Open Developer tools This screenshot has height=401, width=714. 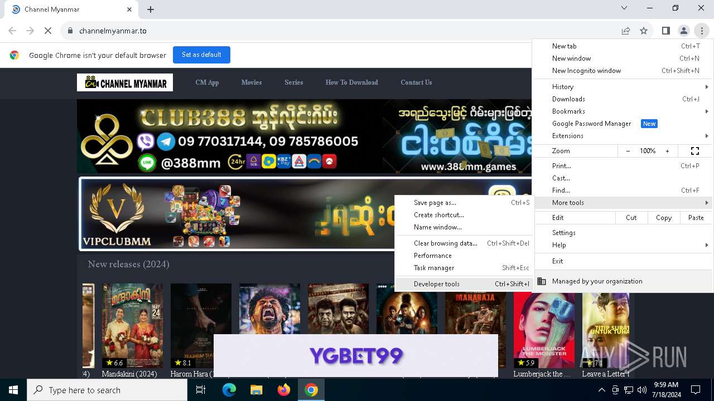(x=464, y=284)
